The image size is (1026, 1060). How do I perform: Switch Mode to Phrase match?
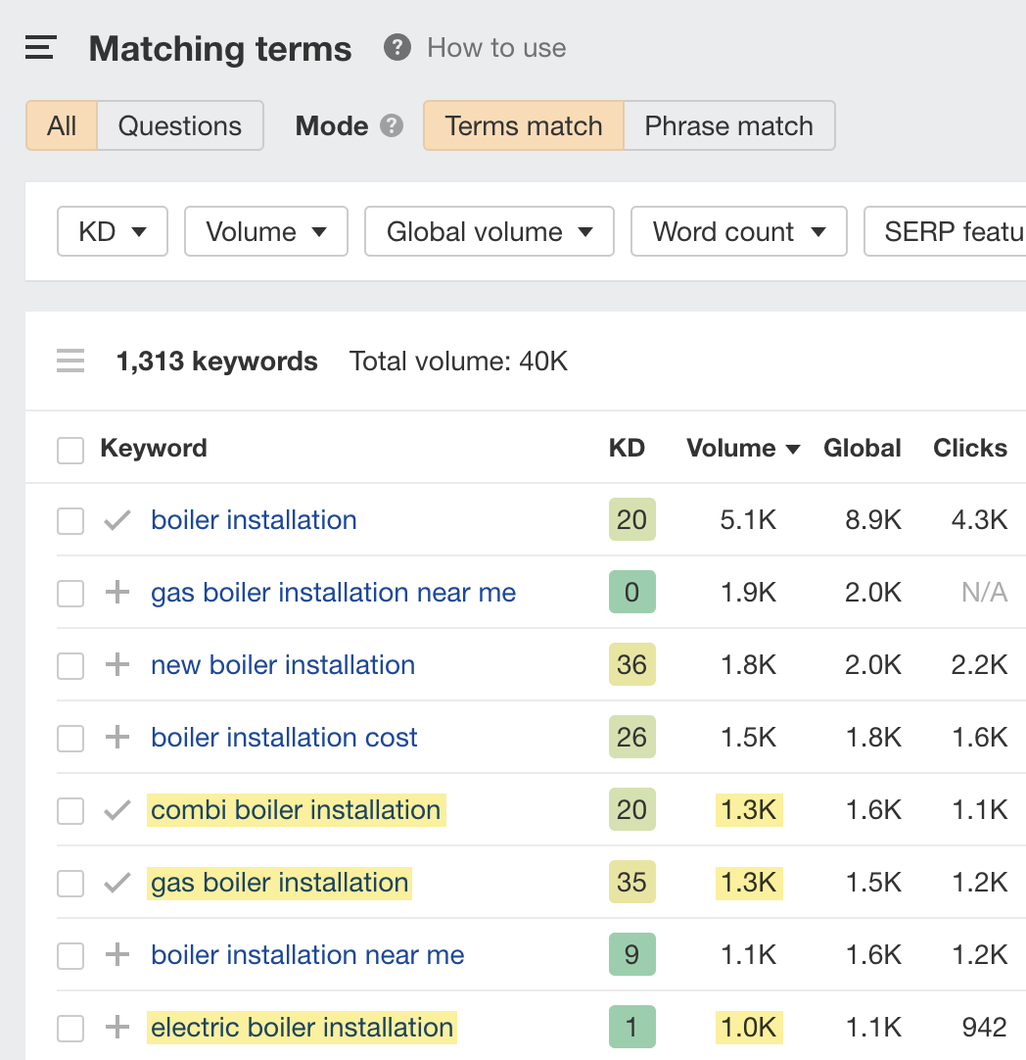(728, 125)
